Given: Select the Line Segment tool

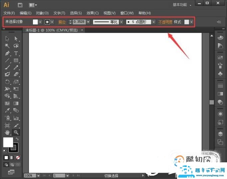Looking at the screenshot, I should 7,60.
